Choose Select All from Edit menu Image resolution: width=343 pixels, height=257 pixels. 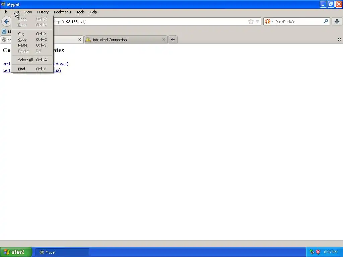[x=32, y=60]
